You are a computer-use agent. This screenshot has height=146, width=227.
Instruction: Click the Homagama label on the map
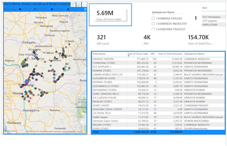[31, 110]
